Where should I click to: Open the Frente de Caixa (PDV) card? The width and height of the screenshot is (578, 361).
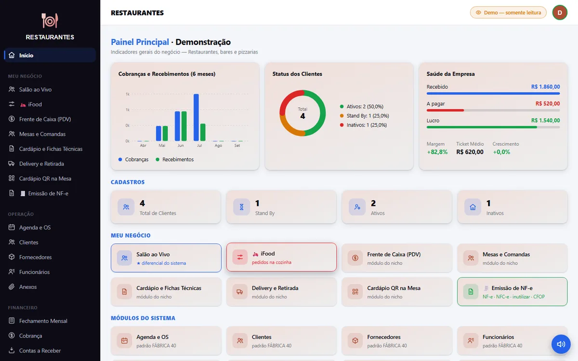pyautogui.click(x=397, y=258)
